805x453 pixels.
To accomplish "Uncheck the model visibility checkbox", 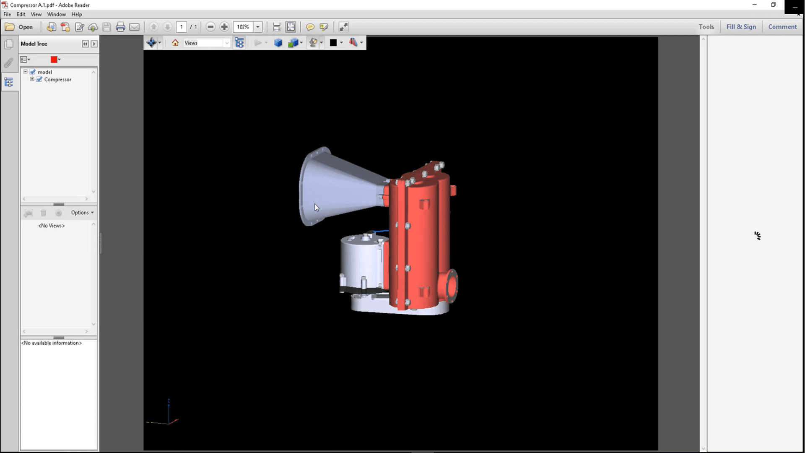I will click(33, 72).
